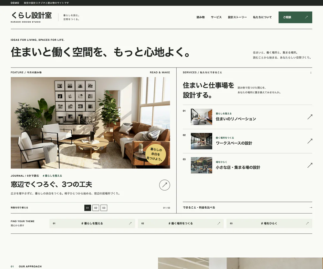Open the 窓辺でくつろぐ、3つの工夫 article title

(x=51, y=184)
